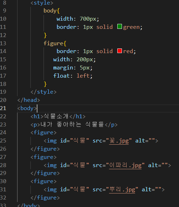The height and width of the screenshot is (207, 179).
Task: Open the 뿌리.jpg image link
Action: pyautogui.click(x=122, y=190)
